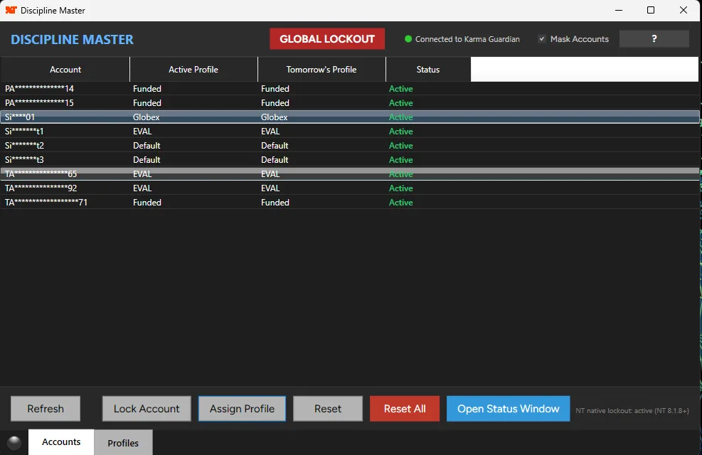Click Globex in Active Profile column
This screenshot has height=455, width=702.
tap(146, 117)
